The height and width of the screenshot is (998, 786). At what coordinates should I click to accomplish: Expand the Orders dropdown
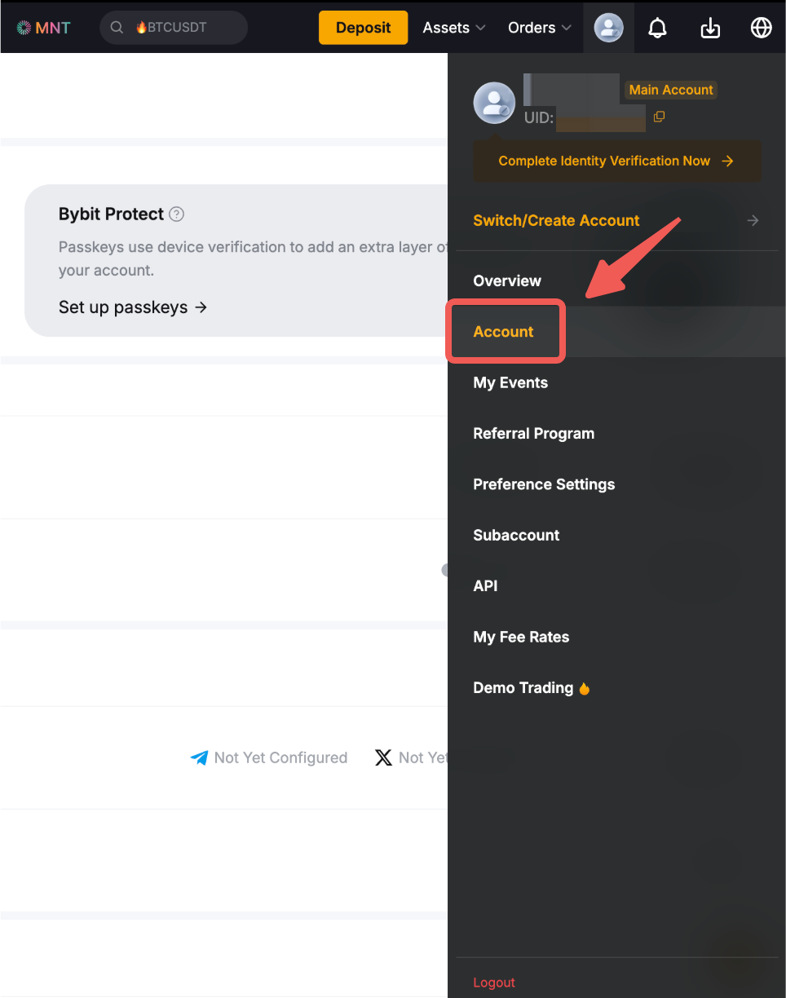click(539, 28)
